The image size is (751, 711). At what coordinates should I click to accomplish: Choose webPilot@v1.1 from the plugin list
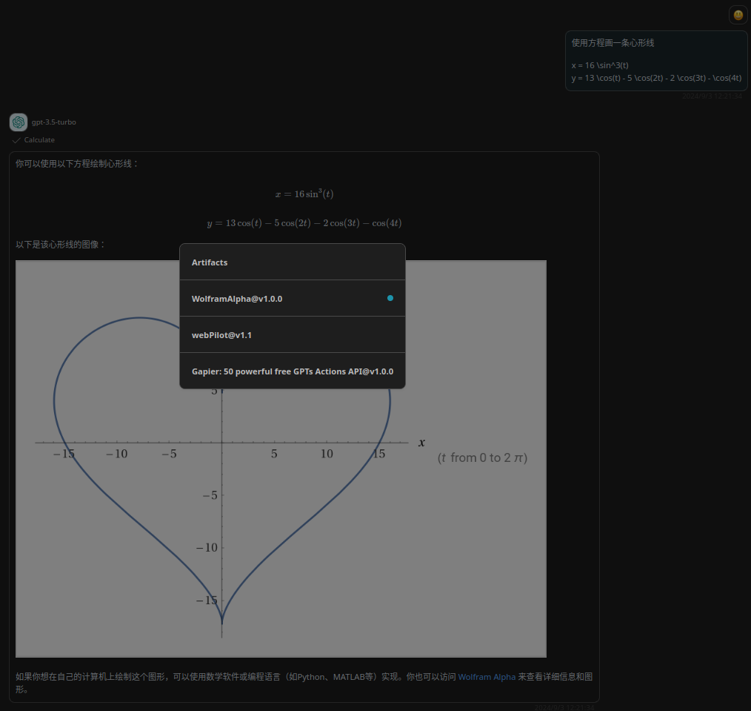[x=292, y=334]
